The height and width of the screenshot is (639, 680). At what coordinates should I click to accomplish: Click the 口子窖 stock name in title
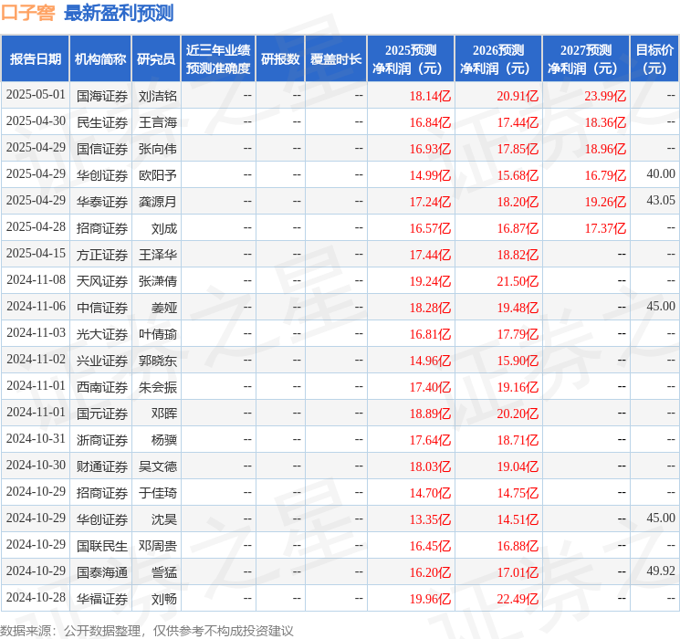point(28,14)
